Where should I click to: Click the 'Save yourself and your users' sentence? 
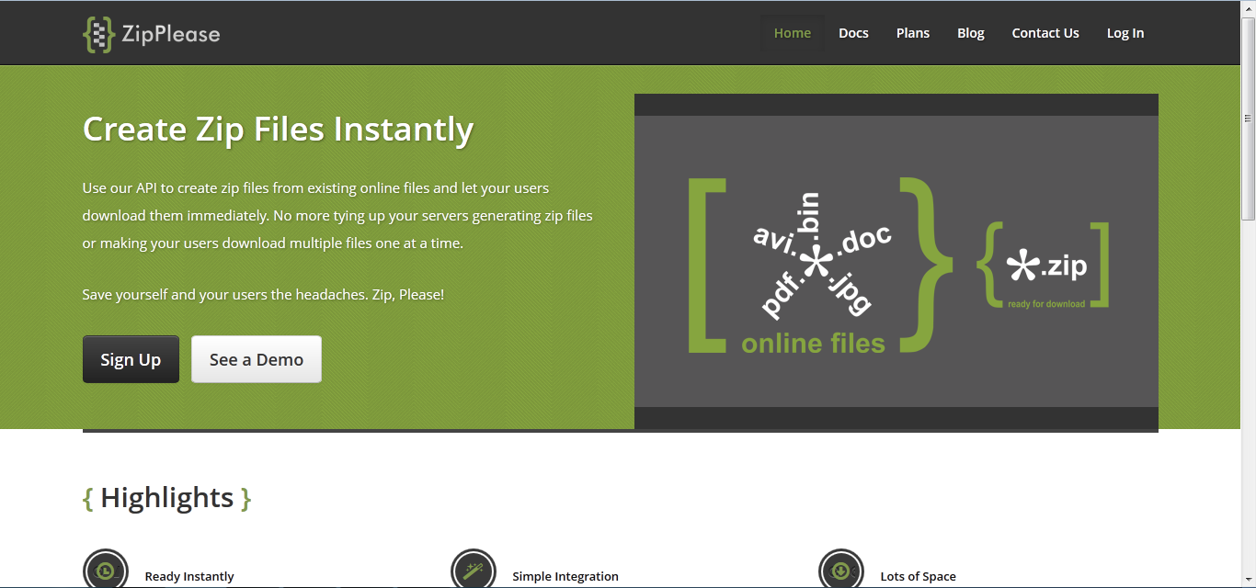click(x=263, y=295)
